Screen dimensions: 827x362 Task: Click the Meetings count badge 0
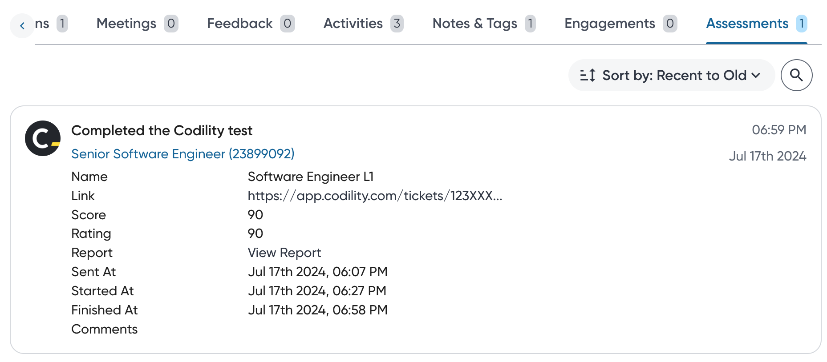point(171,24)
